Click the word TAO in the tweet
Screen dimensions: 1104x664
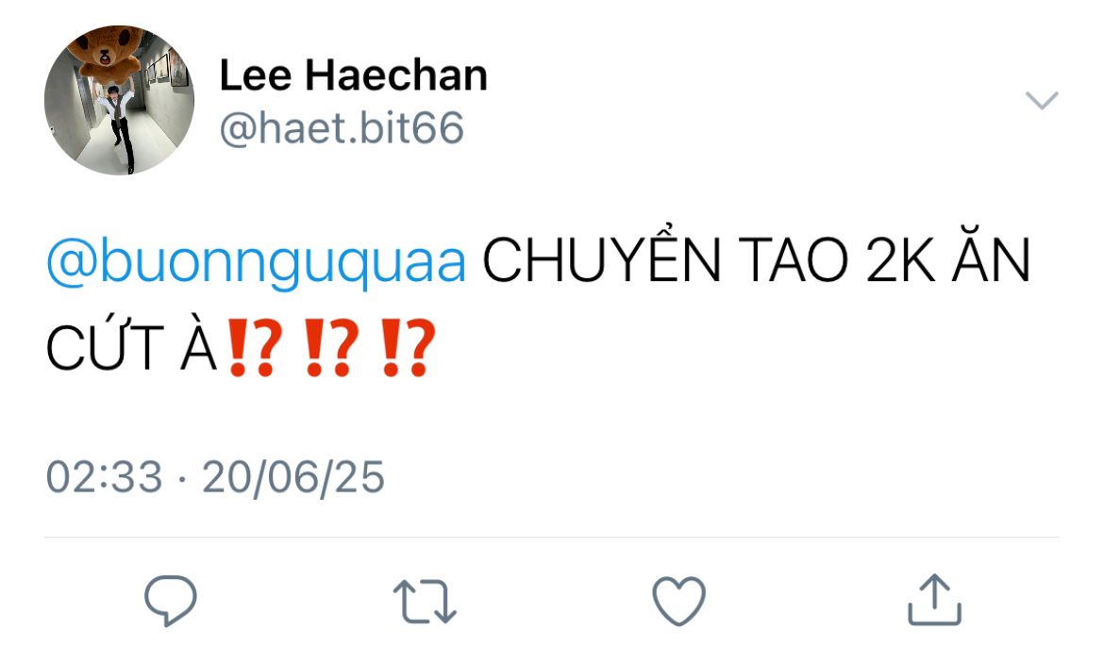pyautogui.click(x=794, y=260)
